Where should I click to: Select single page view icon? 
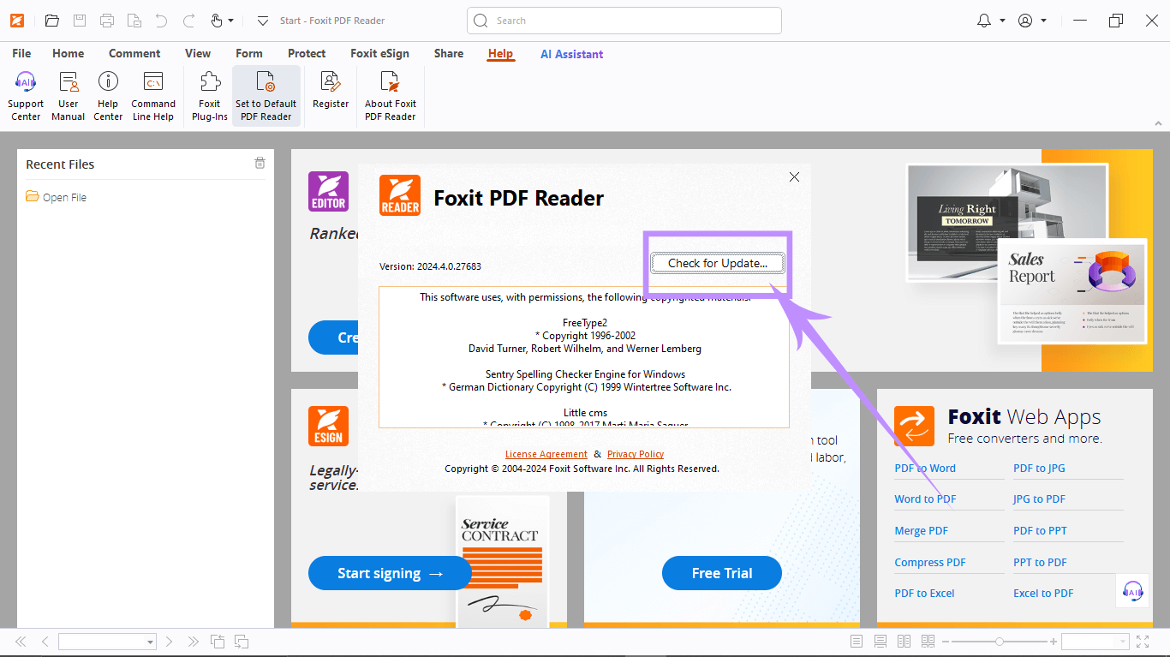[x=857, y=642]
